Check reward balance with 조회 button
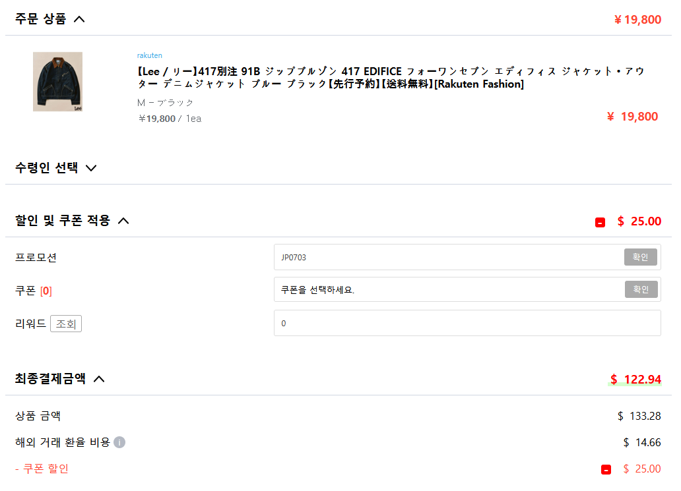The width and height of the screenshot is (681, 491). (66, 324)
